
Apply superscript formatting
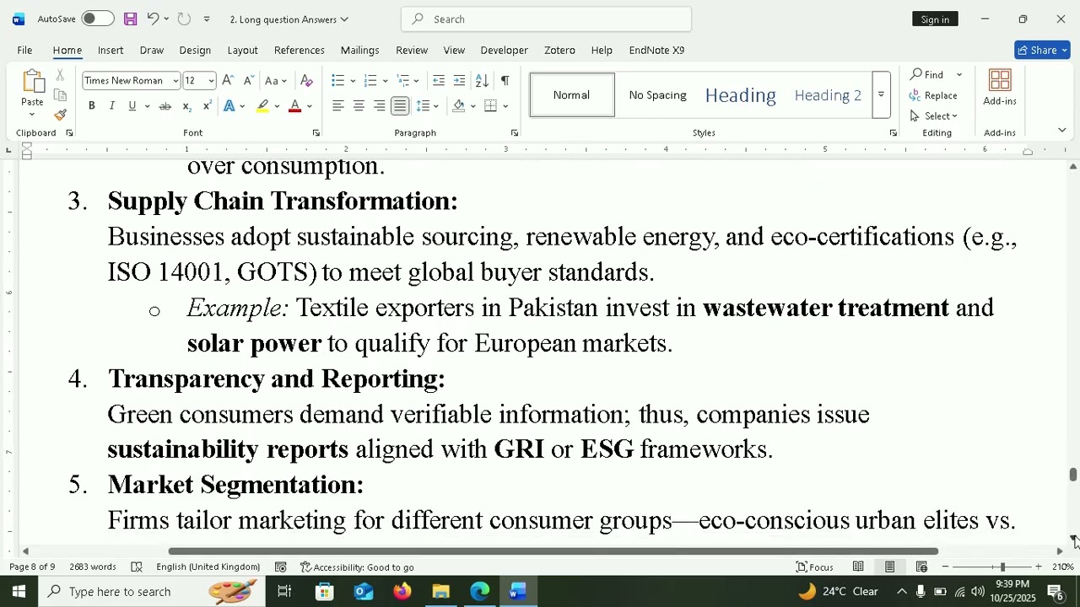click(x=207, y=106)
